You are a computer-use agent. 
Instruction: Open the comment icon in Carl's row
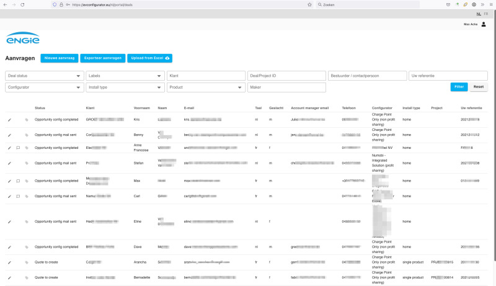point(18,196)
